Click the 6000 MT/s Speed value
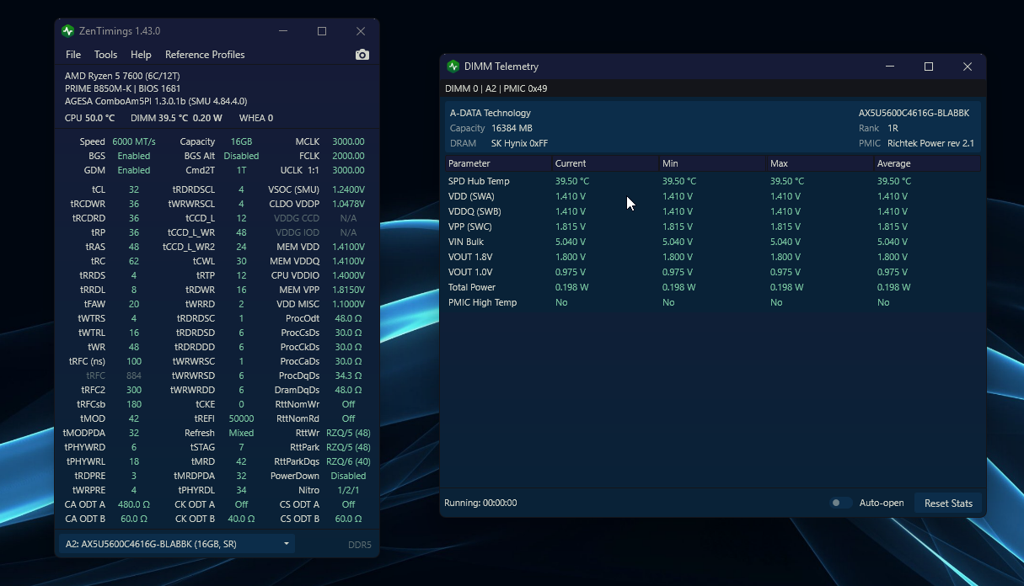 point(134,141)
